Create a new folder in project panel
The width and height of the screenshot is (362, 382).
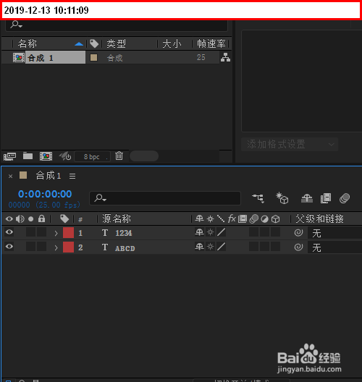28,156
